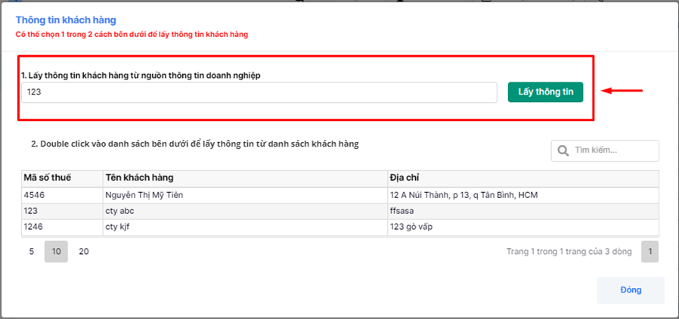Click the Tìm kiếm search field
Viewport: 679px width, 319px height.
[x=612, y=150]
